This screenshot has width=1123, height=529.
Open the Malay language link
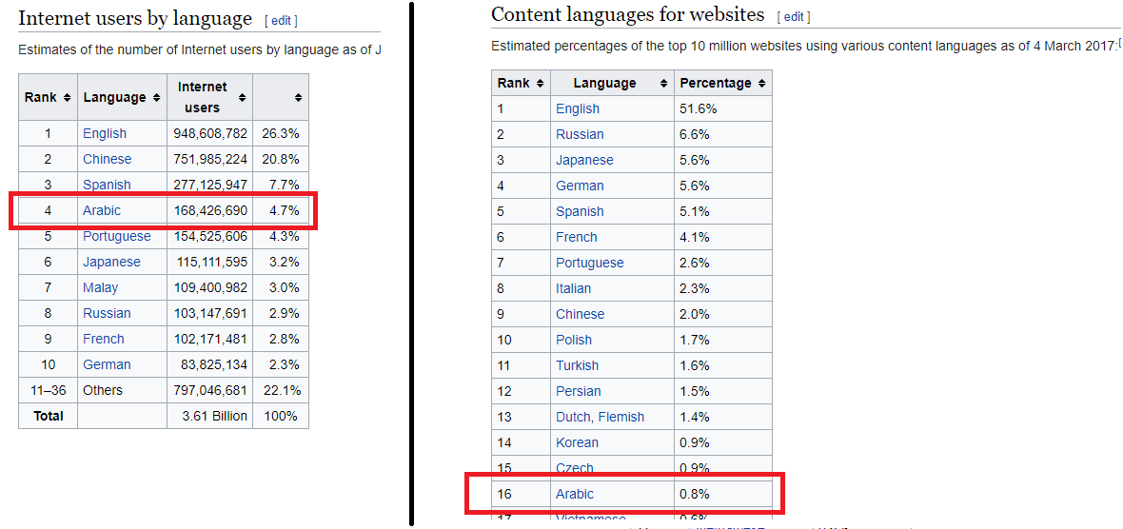pyautogui.click(x=100, y=287)
